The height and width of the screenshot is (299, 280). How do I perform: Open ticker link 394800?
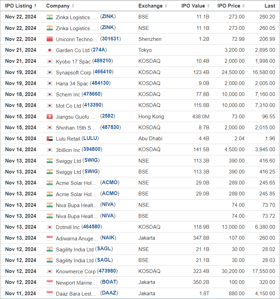pyautogui.click(x=92, y=149)
